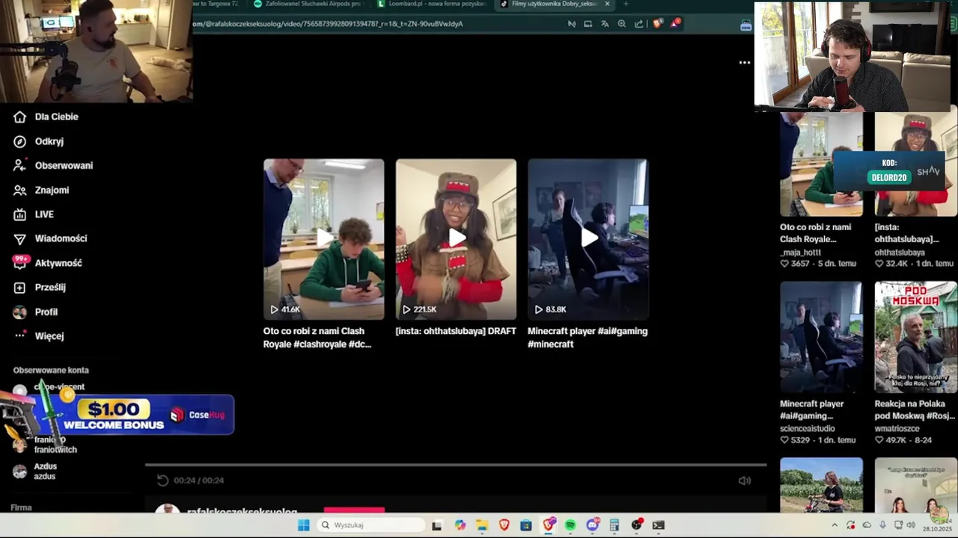The height and width of the screenshot is (538, 958).
Task: Open Spotify from the taskbar
Action: [x=570, y=525]
